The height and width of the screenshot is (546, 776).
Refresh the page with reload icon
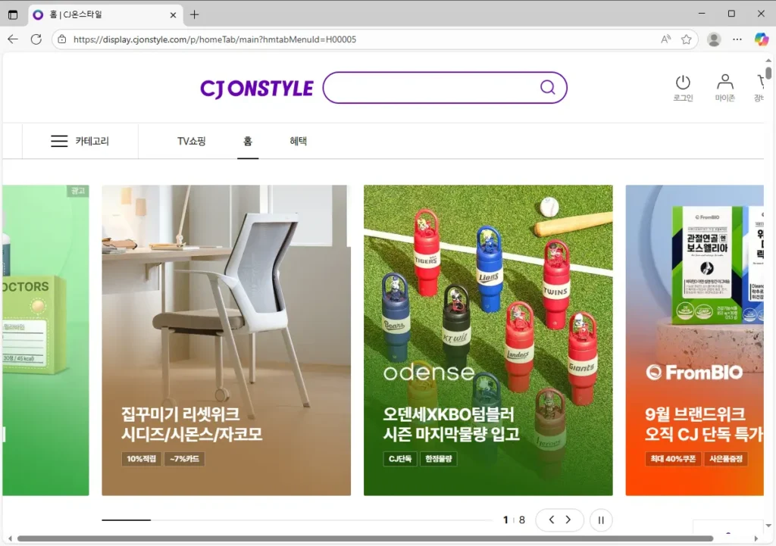click(x=36, y=39)
